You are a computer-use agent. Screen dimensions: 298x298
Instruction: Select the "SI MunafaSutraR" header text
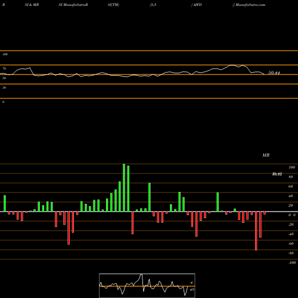point(73,5)
